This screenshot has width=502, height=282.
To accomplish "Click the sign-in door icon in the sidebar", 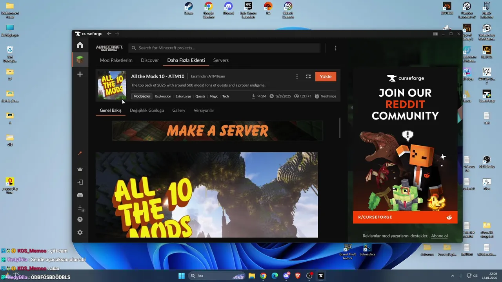I will (80, 182).
